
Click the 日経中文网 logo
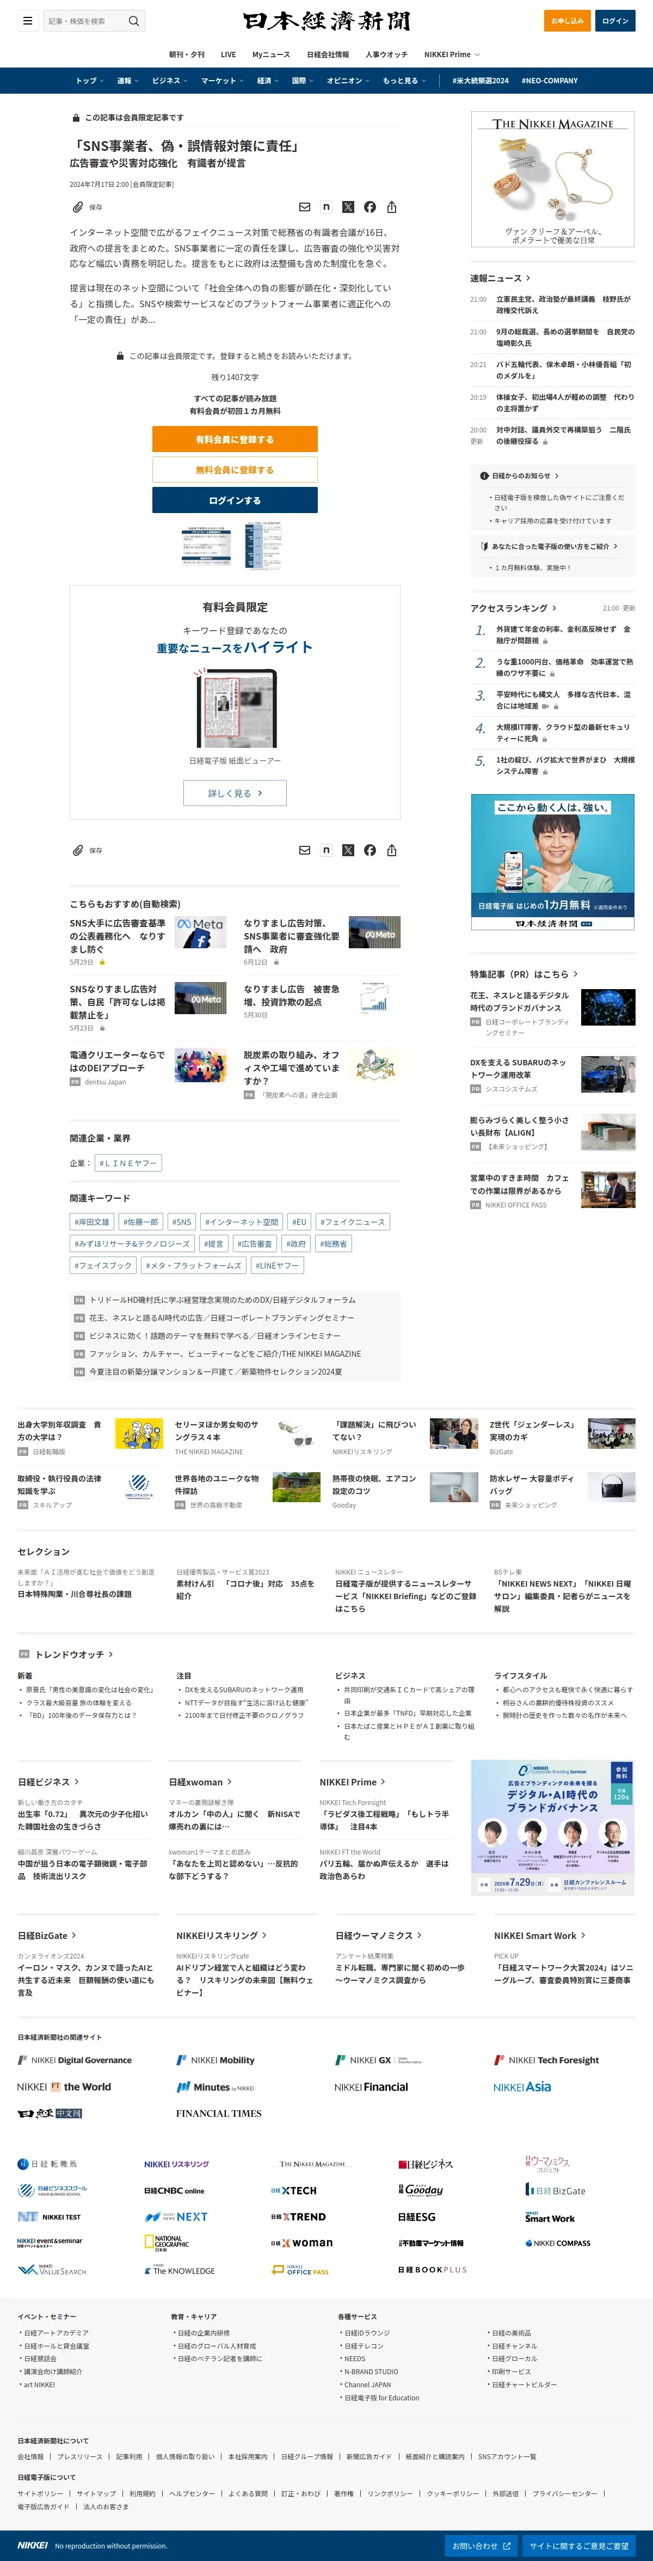pyautogui.click(x=50, y=2114)
